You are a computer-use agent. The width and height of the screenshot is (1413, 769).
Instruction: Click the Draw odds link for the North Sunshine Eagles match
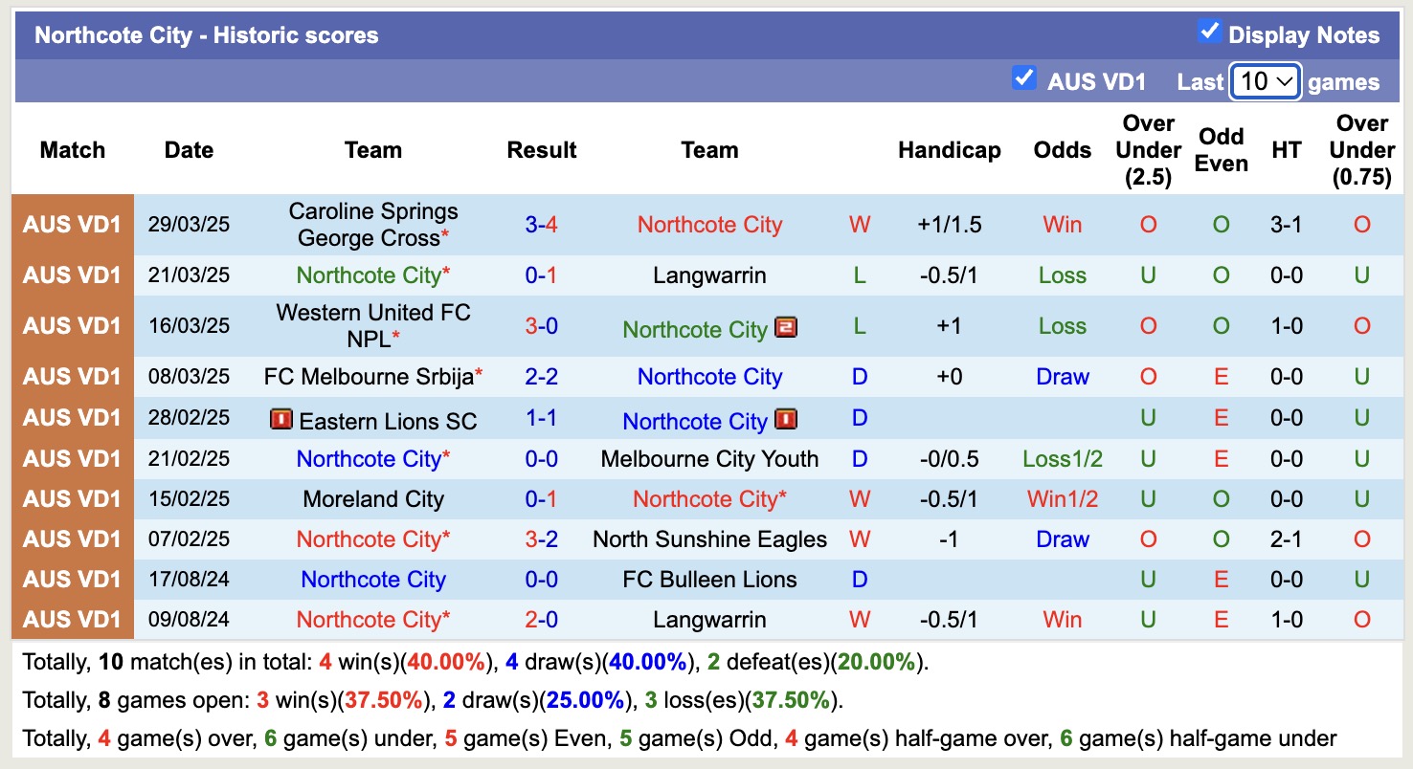click(x=1062, y=538)
